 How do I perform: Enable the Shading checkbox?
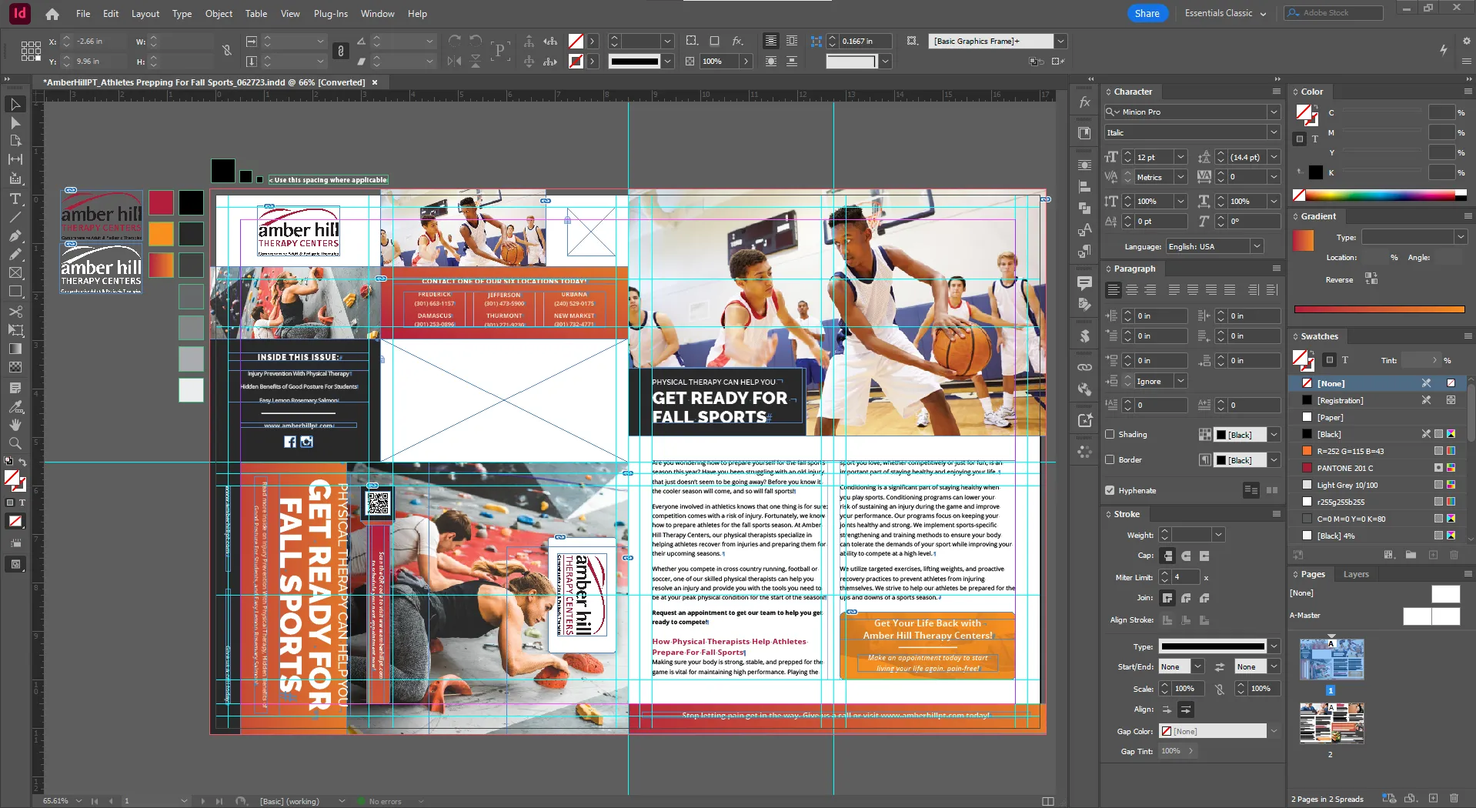[x=1110, y=434]
